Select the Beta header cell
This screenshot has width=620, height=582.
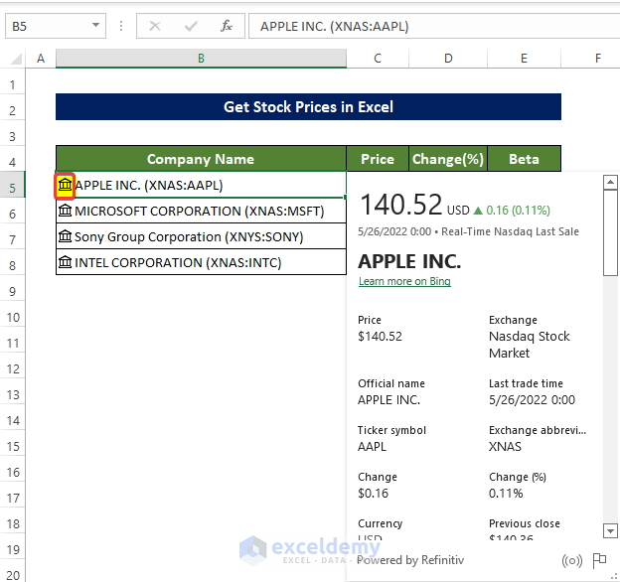coord(524,159)
